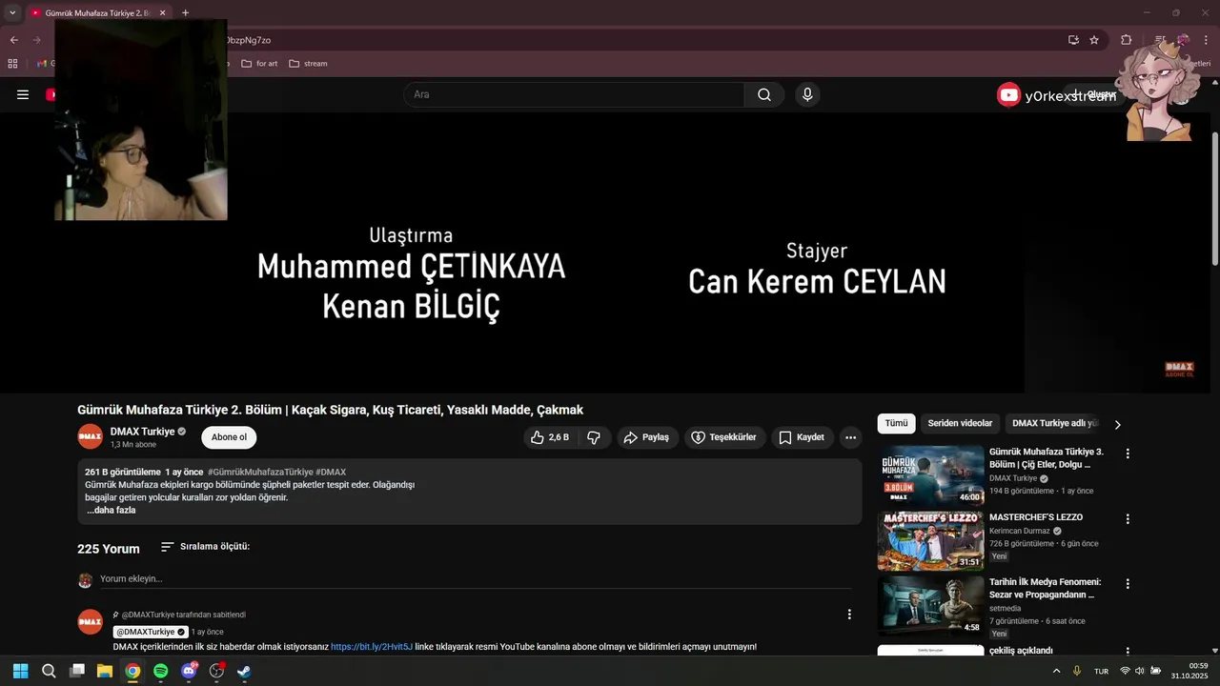Open Chrome three-dot menu

click(1207, 40)
